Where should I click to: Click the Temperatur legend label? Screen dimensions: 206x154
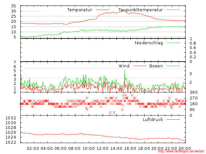pos(80,10)
